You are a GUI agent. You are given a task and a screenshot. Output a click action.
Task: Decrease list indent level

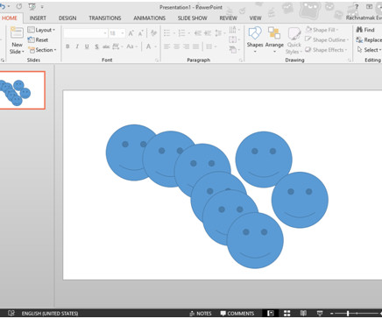click(198, 33)
